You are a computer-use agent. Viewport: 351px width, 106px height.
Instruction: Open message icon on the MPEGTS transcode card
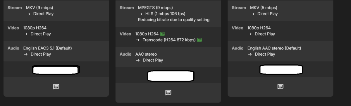(168, 93)
